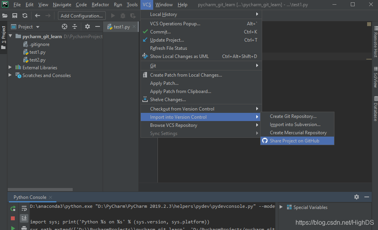
Task: Select Apply Patch from Clipboard...
Action: pyautogui.click(x=201, y=91)
